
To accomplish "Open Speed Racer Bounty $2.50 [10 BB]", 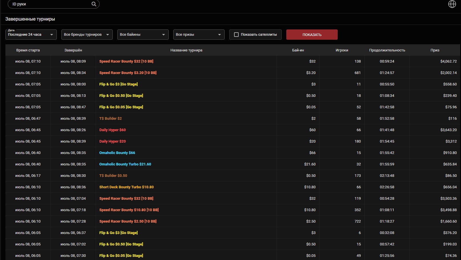I will point(128,221).
